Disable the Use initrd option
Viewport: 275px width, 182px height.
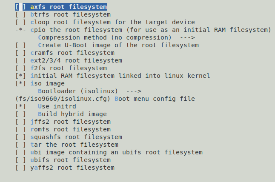point(20,106)
